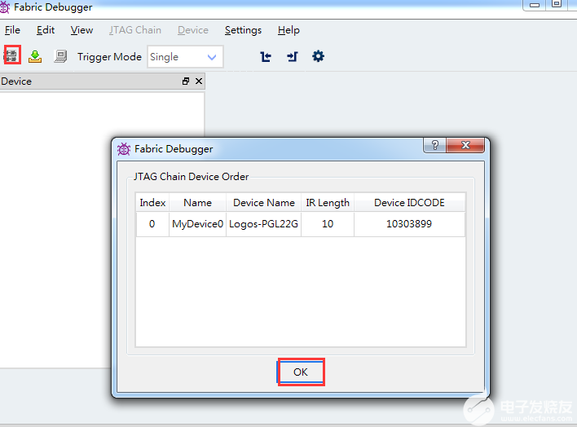Open the Trigger Mode dropdown

185,57
